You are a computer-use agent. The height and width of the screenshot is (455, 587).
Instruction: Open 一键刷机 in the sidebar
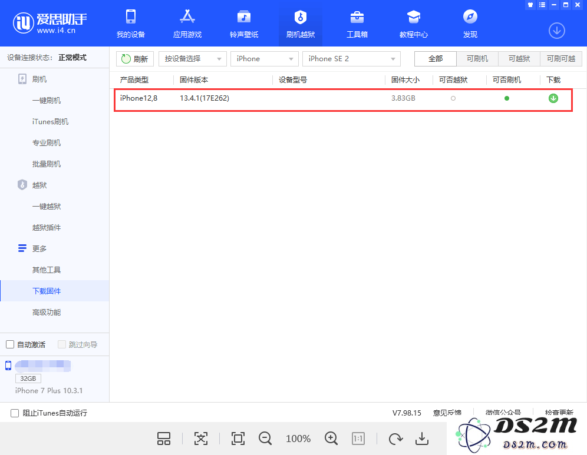click(47, 100)
